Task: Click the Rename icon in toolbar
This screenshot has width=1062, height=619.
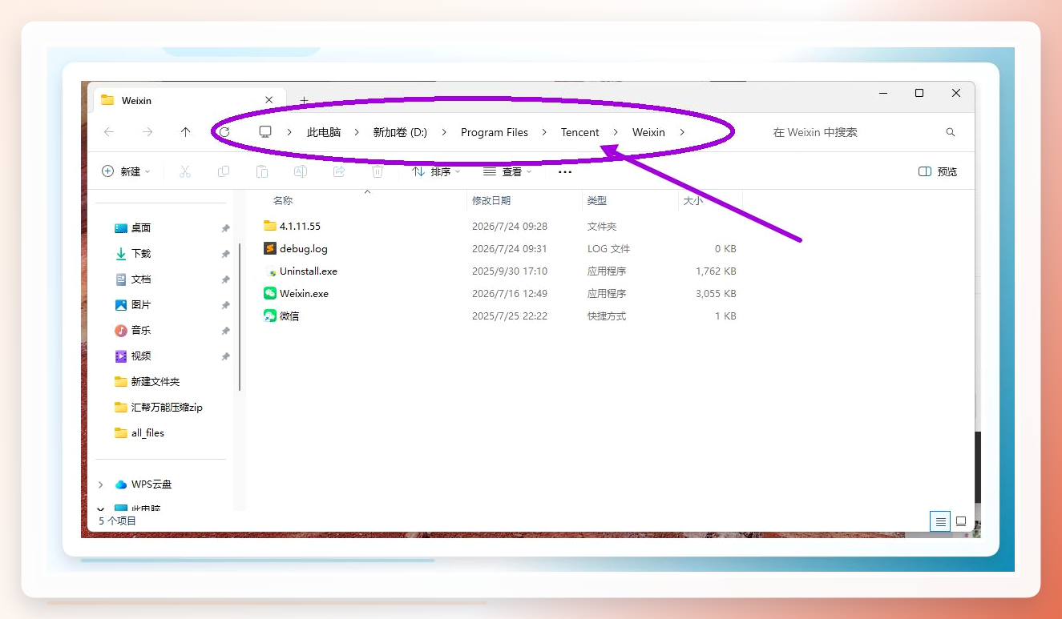Action: [301, 171]
